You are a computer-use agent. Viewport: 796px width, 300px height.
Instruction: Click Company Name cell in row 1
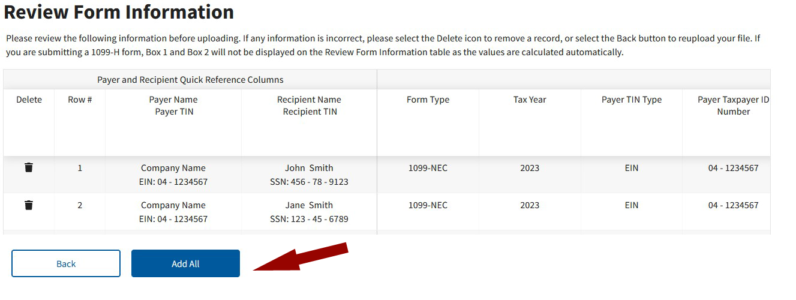point(173,168)
